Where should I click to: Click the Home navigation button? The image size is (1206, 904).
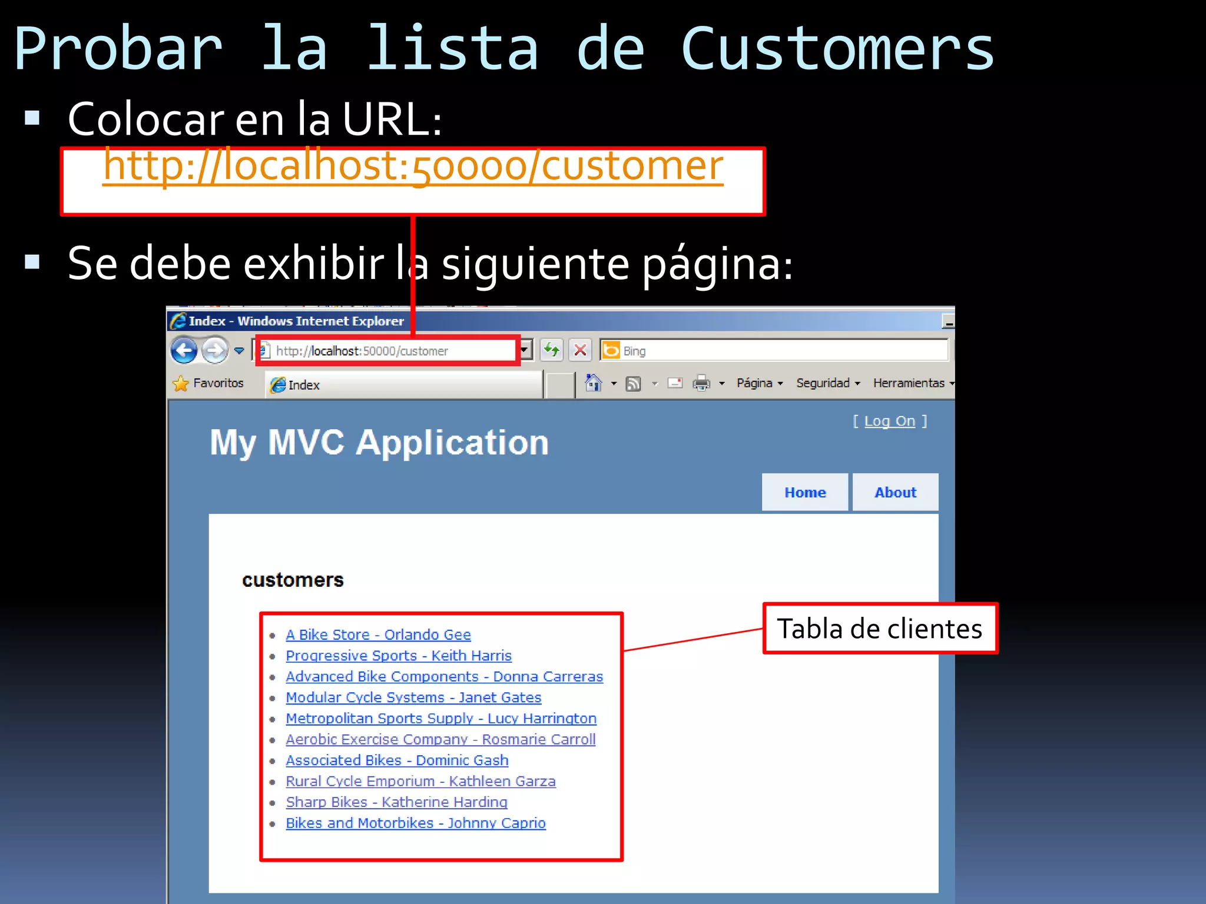tap(804, 492)
